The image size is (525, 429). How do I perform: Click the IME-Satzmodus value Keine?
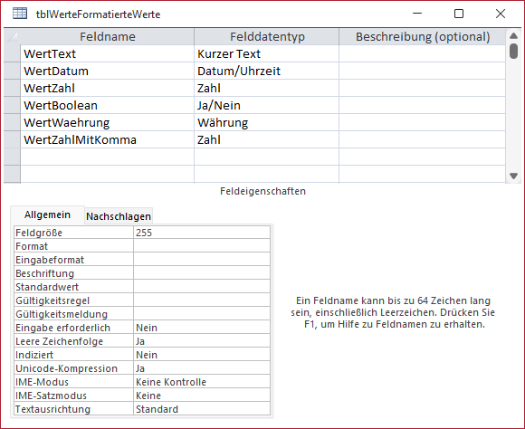(202, 396)
